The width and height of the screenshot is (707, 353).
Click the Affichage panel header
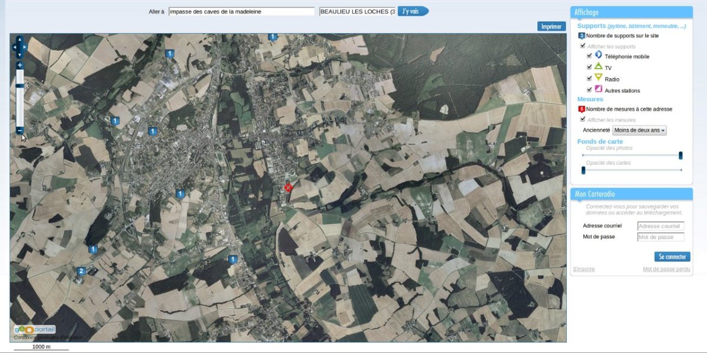(631, 12)
